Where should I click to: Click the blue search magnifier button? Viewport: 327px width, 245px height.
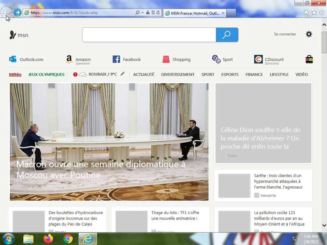point(227,35)
